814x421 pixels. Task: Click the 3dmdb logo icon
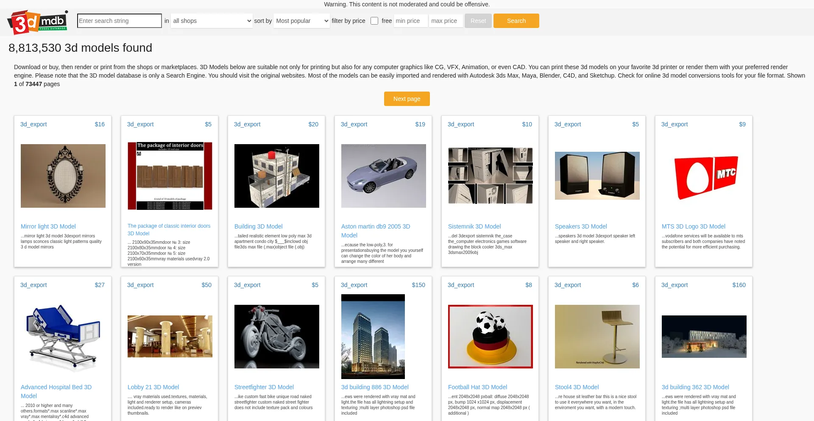(x=37, y=22)
